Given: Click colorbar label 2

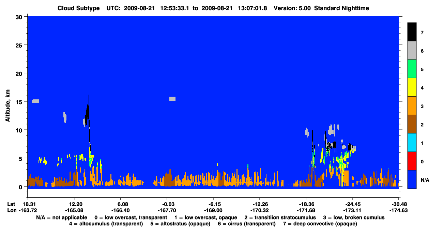Looking at the screenshot, I should tap(422, 125).
